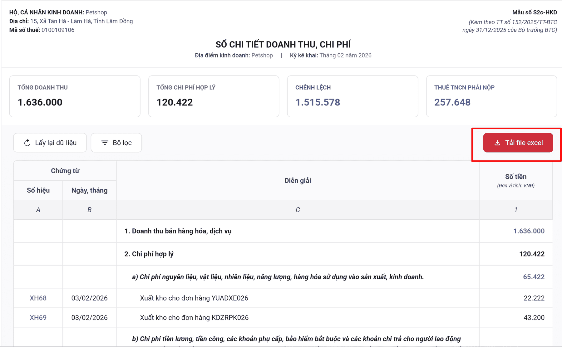
Task: Click "Kỳ kê khai: Tháng 02 năm 2026"
Action: [331, 55]
